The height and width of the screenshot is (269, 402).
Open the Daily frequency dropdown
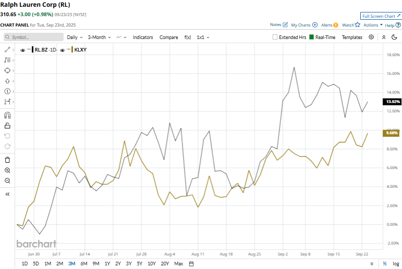coord(75,37)
